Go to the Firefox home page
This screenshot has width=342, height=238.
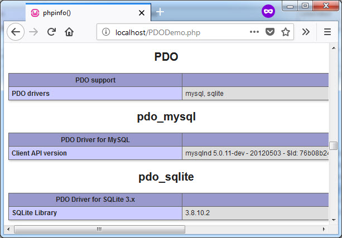click(69, 32)
